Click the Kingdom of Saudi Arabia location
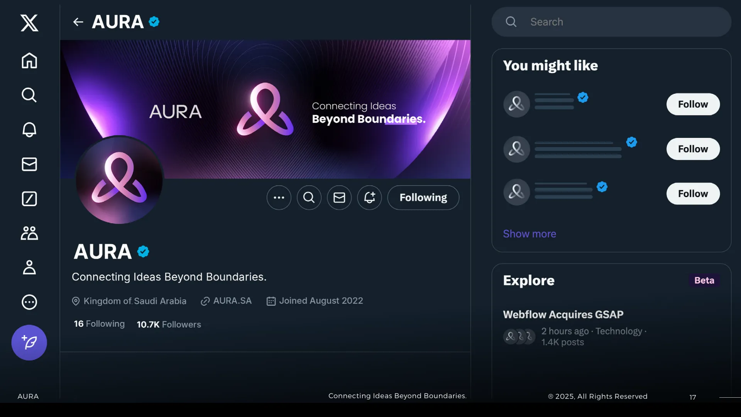This screenshot has width=741, height=417. click(129, 301)
